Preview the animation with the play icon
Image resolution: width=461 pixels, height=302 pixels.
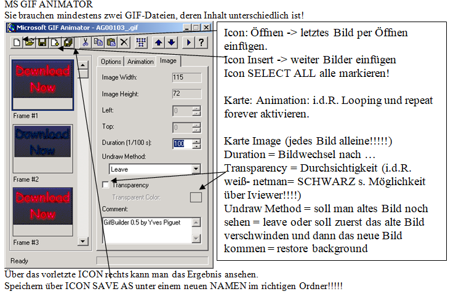pos(188,42)
